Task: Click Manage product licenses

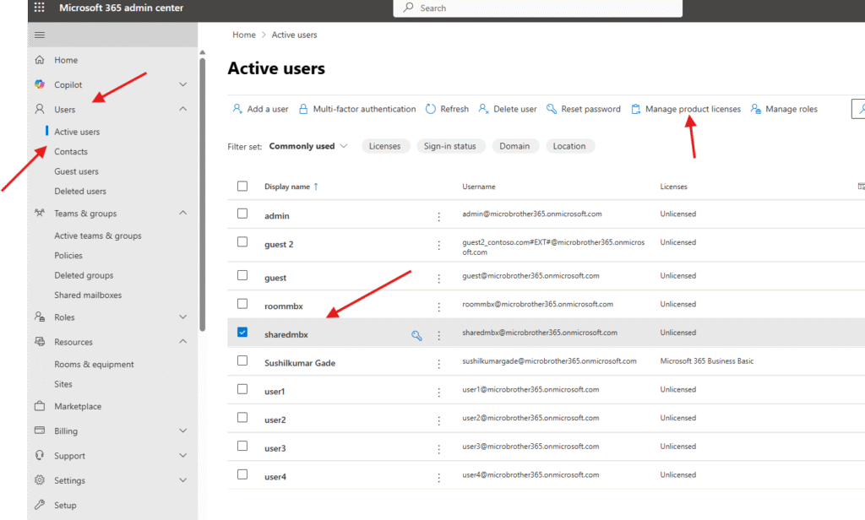Action: tap(692, 109)
